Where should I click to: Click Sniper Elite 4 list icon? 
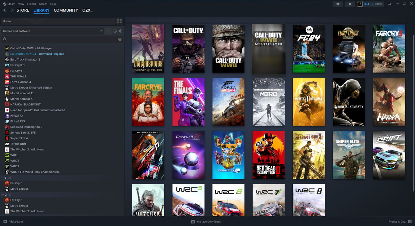7,138
